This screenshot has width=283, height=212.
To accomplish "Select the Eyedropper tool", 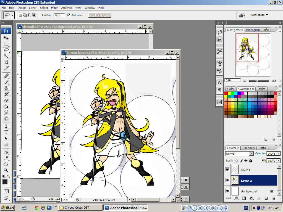I will (x=6, y=158).
